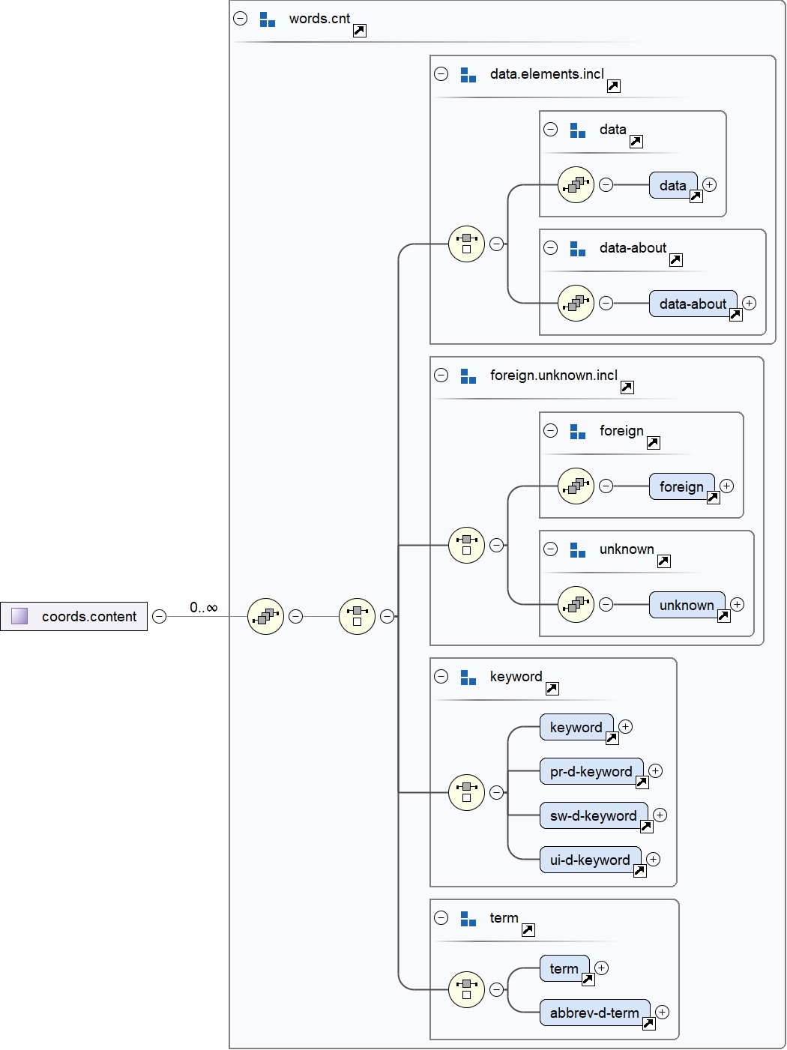The height and width of the screenshot is (1050, 787).
Task: Click the choice compositor icon in term group
Action: click(466, 989)
